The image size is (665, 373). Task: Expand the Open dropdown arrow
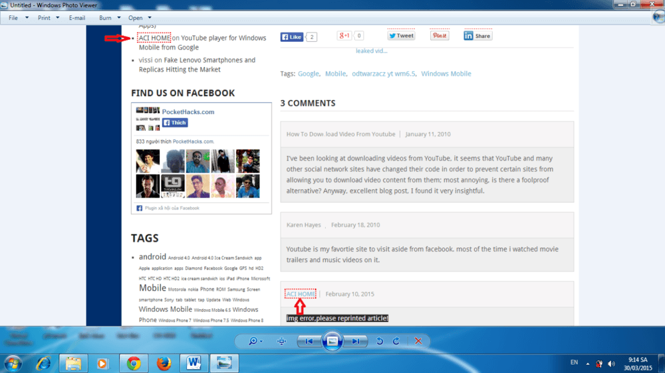(x=150, y=18)
